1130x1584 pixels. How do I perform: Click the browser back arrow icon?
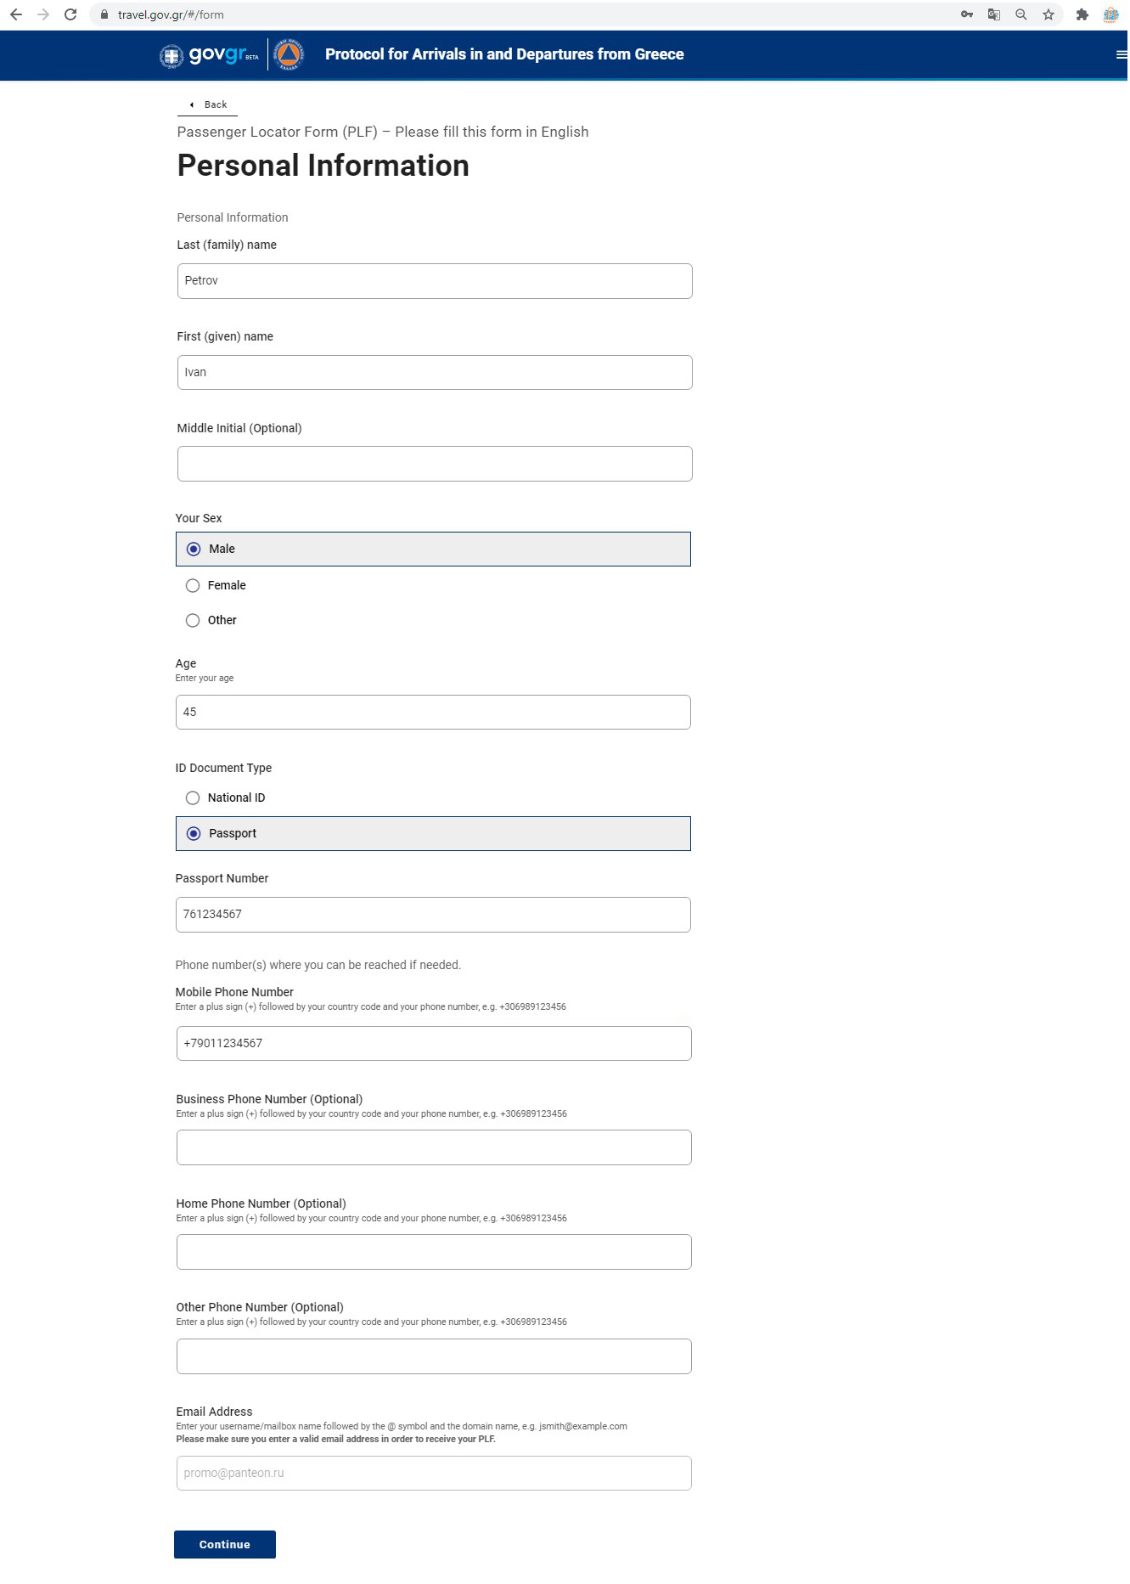click(x=15, y=14)
